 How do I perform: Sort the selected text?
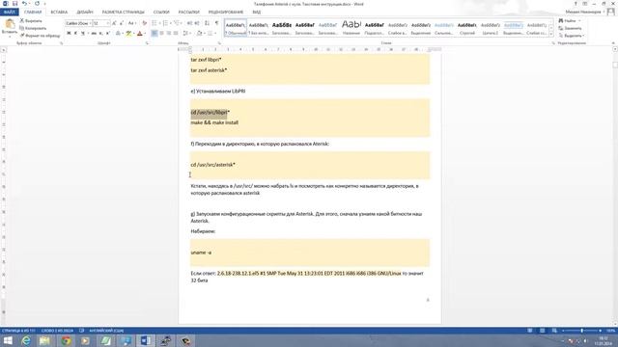tap(207, 23)
